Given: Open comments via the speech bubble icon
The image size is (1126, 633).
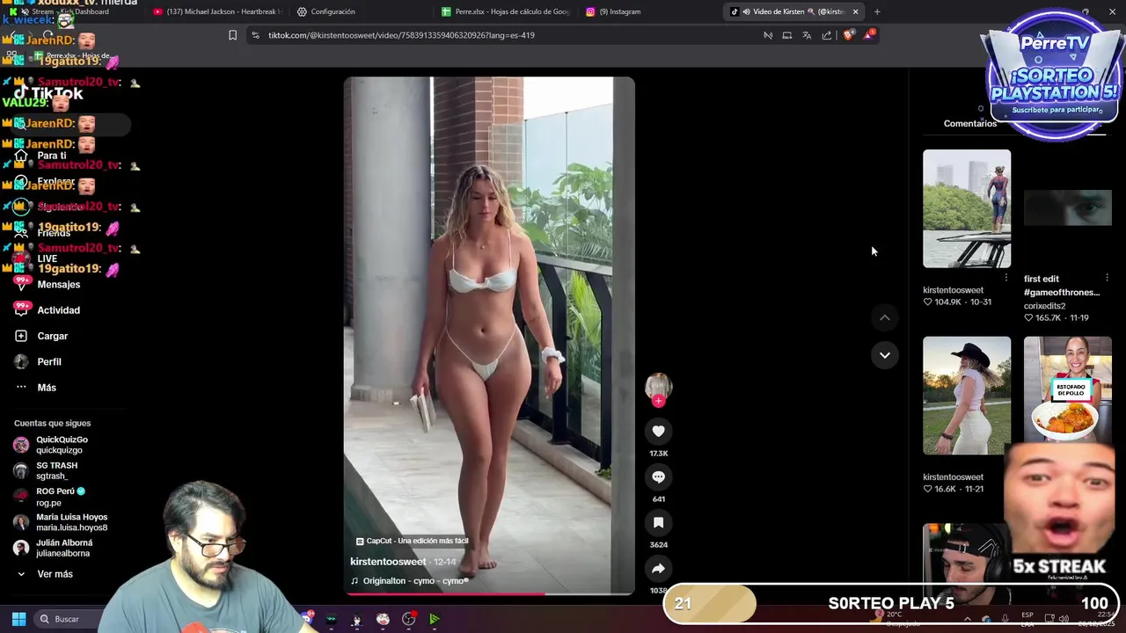Looking at the screenshot, I should coord(658,477).
